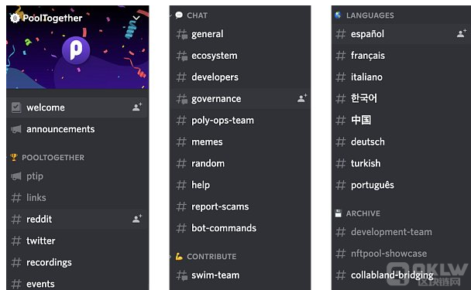Click the PoolTogether purple P server logo
The width and height of the screenshot is (471, 290).
[x=76, y=50]
